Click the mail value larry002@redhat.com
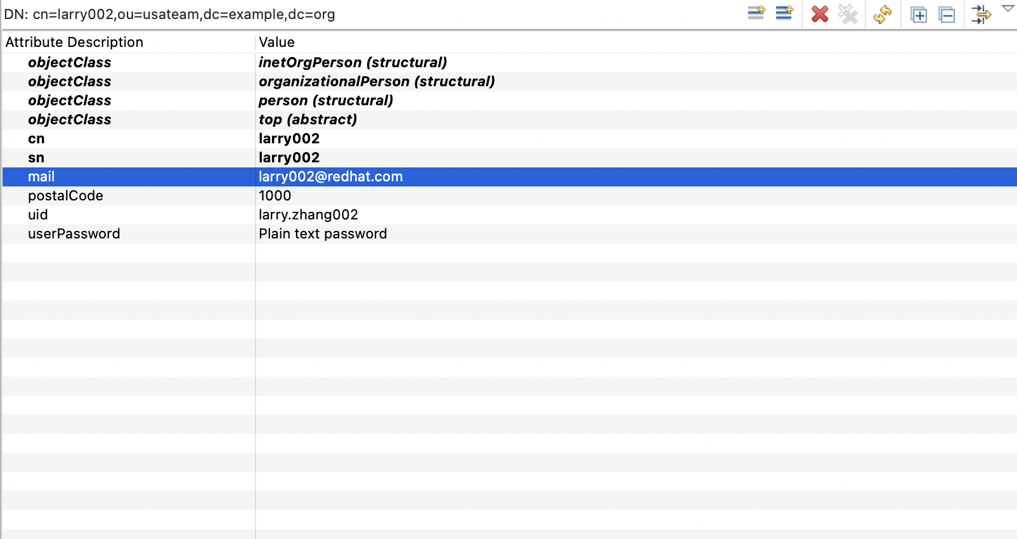The height and width of the screenshot is (539, 1017). [330, 176]
